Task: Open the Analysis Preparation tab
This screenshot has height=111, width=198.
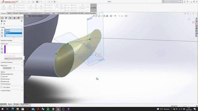Action: [90, 13]
